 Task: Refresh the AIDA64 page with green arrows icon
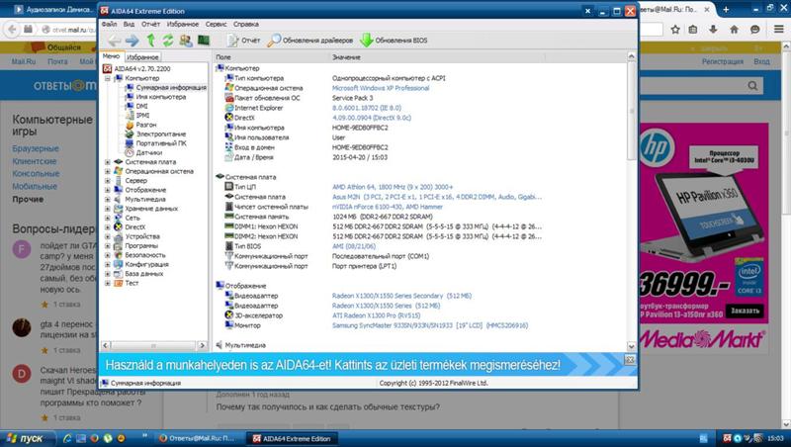click(x=167, y=41)
